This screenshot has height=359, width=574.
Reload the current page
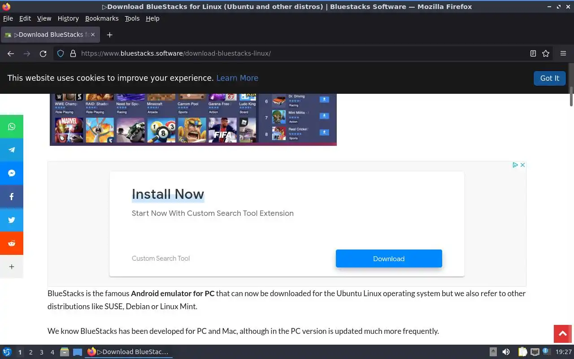click(43, 53)
